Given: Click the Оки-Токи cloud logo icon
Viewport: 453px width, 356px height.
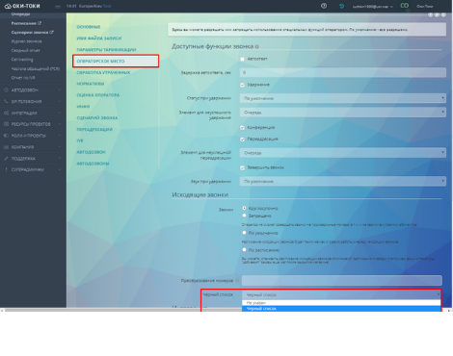Looking at the screenshot, I should click(8, 6).
